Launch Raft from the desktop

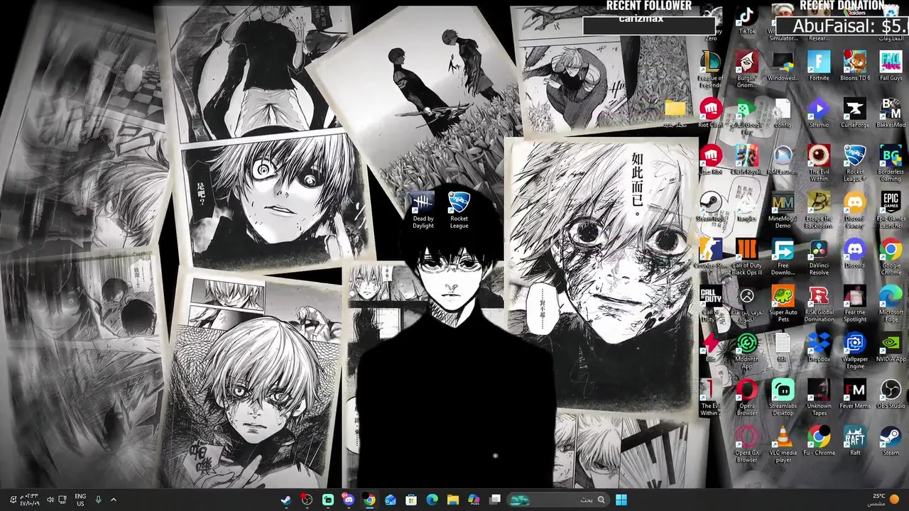click(854, 440)
